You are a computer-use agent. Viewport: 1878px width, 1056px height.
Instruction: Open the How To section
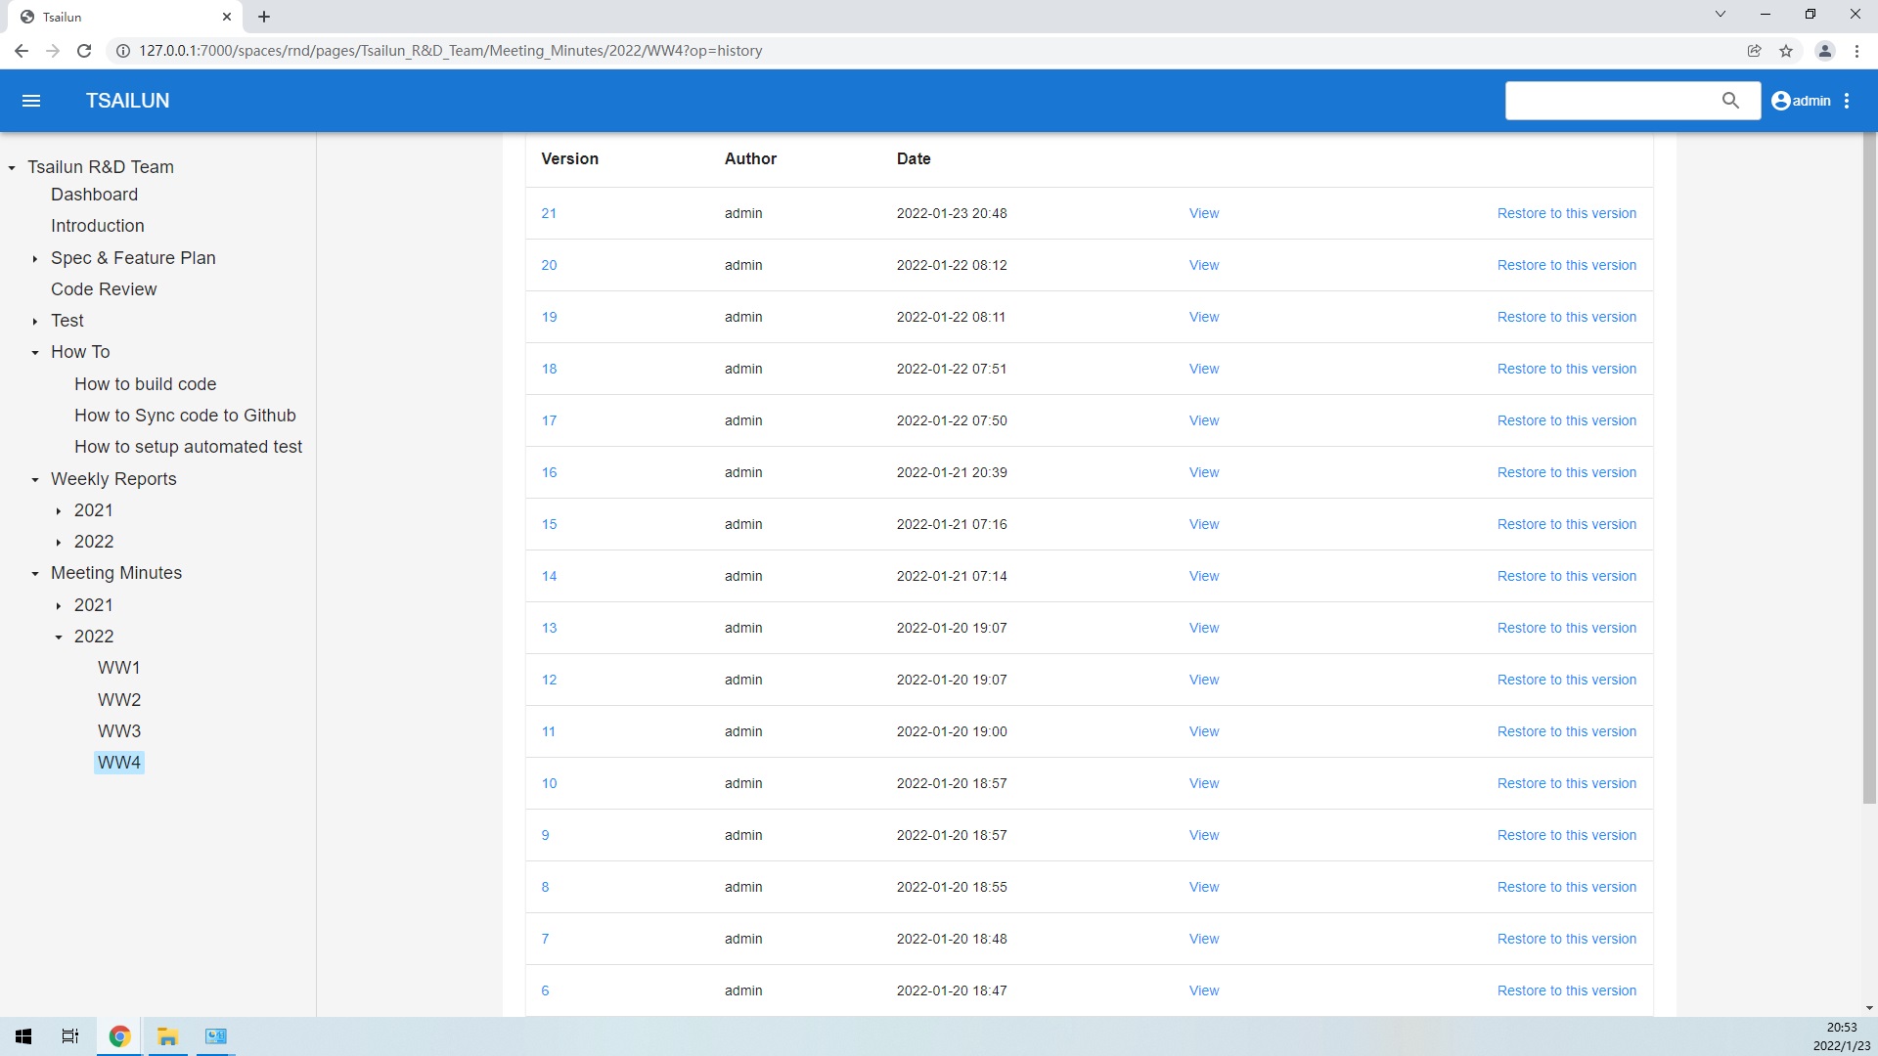tap(80, 351)
